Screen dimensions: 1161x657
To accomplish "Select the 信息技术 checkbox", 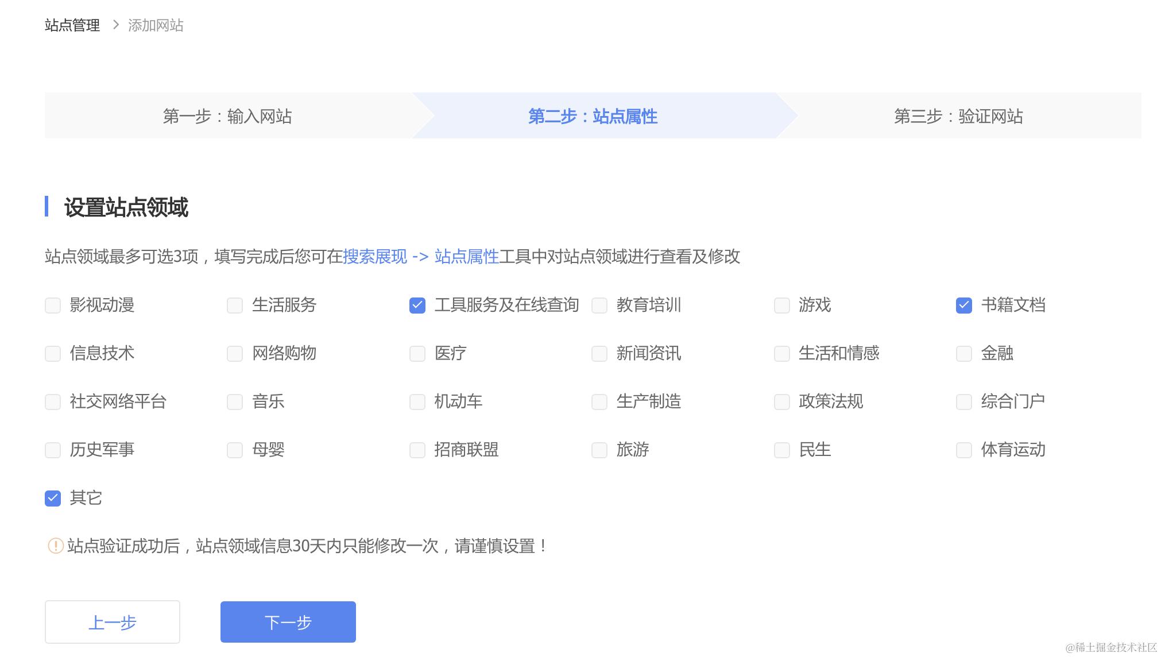I will coord(53,354).
